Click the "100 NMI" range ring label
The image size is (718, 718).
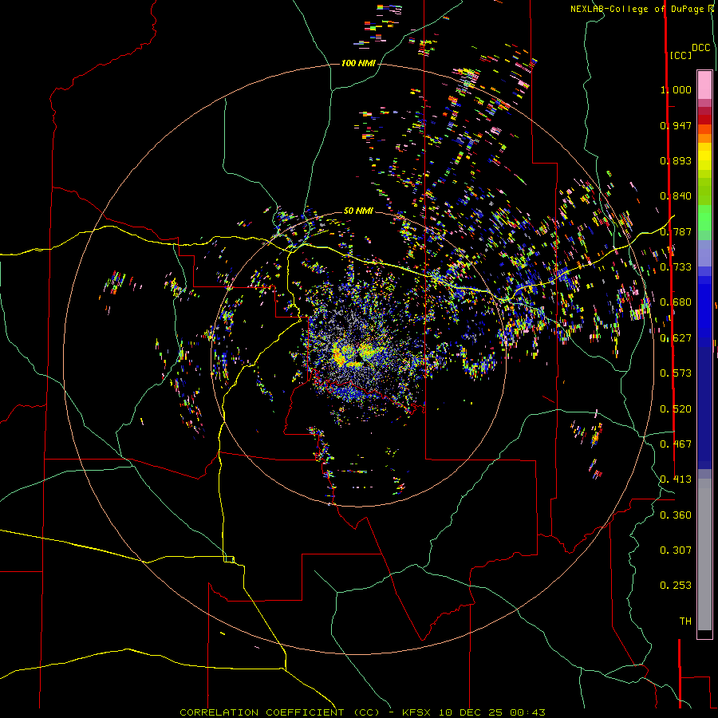[358, 63]
